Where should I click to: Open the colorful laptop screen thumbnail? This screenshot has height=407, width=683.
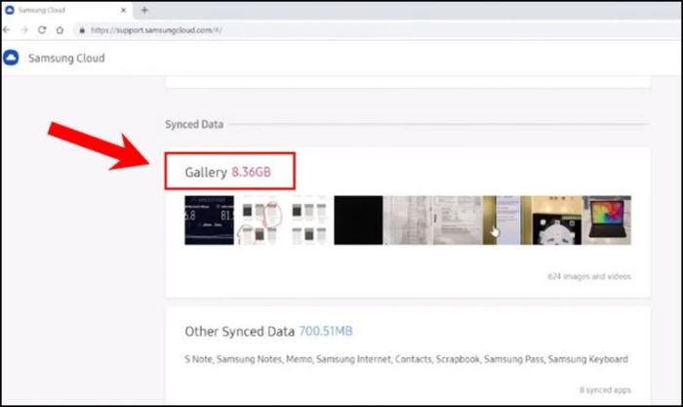pyautogui.click(x=607, y=220)
